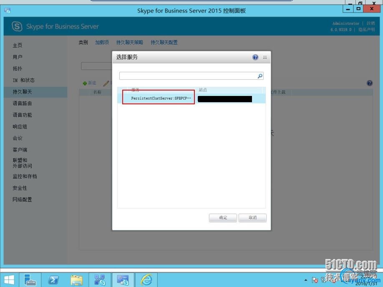Viewport: 383px width, 287px height.
Task: Open IM 和状态 in the left navigation
Action: 23,80
